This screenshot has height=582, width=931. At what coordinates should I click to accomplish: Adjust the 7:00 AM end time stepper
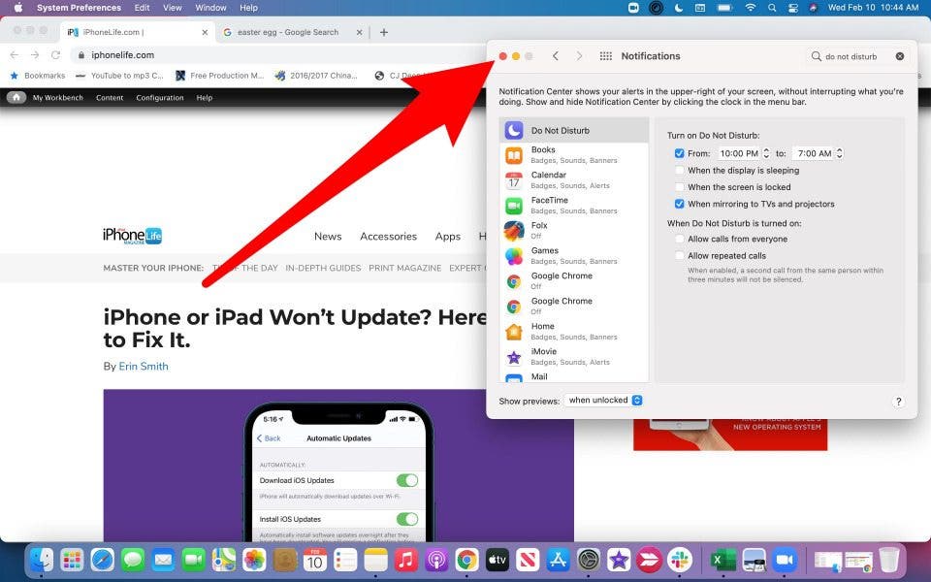[x=839, y=153]
